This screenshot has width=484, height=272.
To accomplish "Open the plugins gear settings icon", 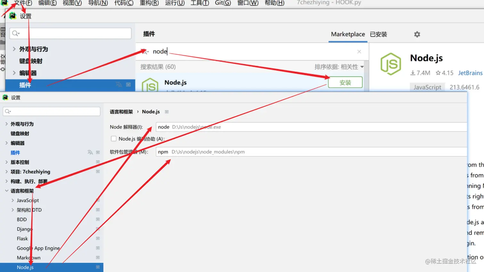I will click(x=417, y=34).
